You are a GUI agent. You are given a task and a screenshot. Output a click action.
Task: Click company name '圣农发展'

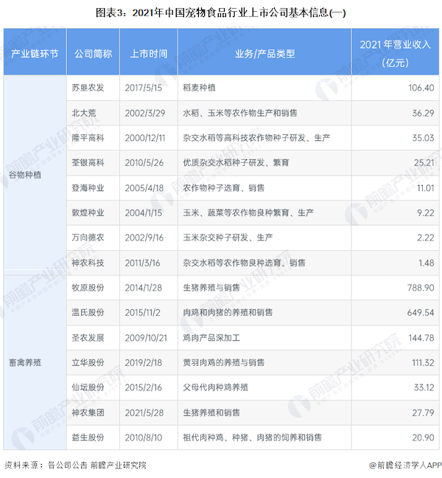(88, 338)
